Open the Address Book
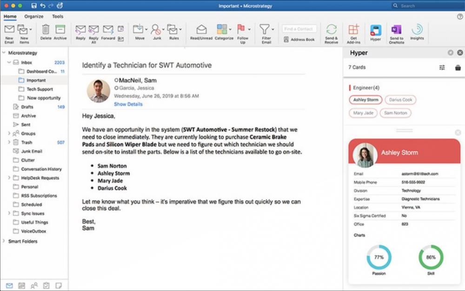Viewport: 465px width, 291px height. point(299,40)
